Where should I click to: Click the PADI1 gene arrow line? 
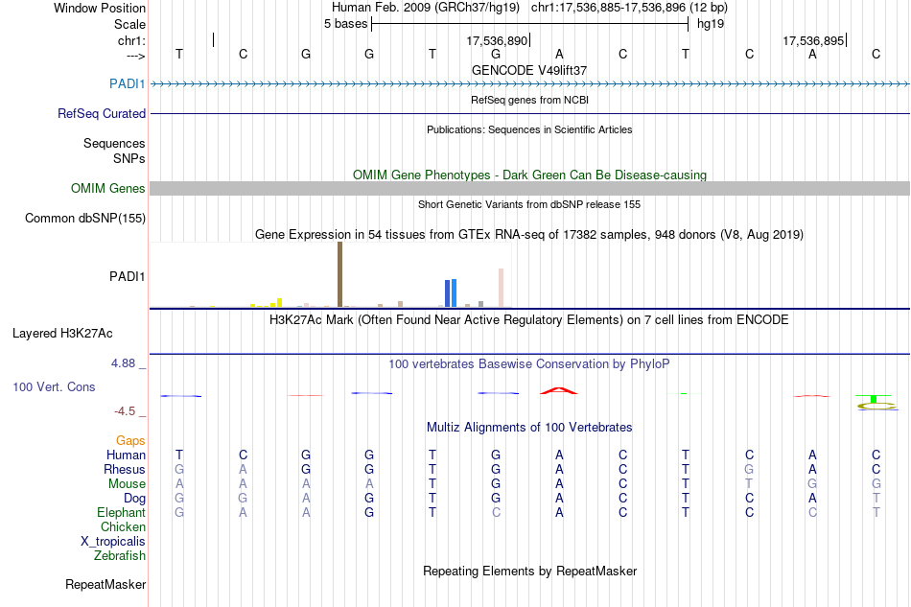point(529,84)
